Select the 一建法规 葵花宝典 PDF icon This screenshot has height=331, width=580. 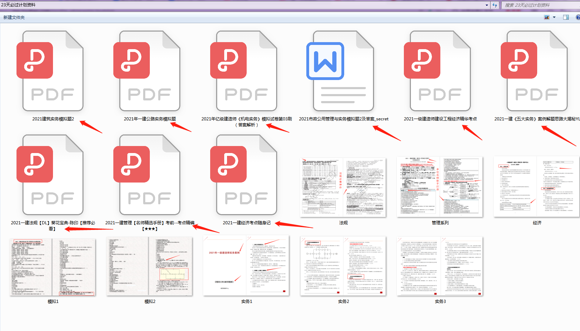coord(50,175)
